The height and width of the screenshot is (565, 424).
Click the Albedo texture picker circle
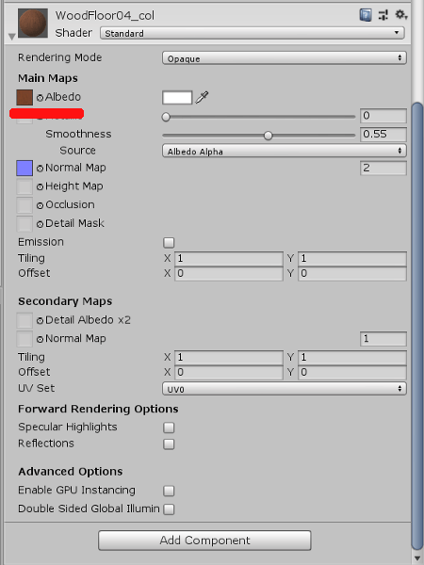40,98
